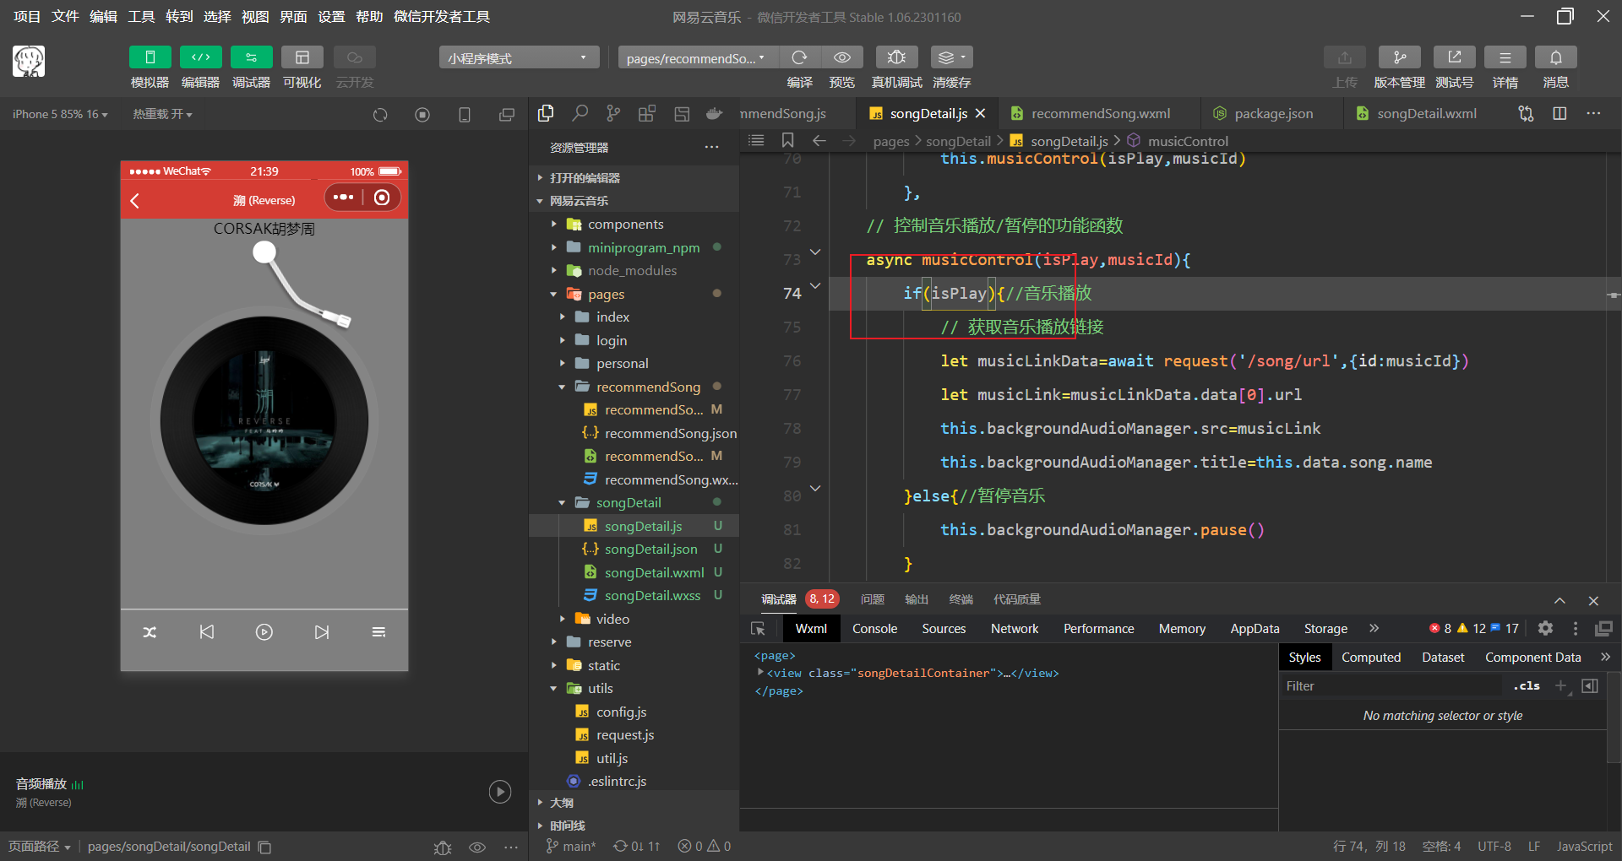Open the explorer files icon in sidebar

pos(546,113)
